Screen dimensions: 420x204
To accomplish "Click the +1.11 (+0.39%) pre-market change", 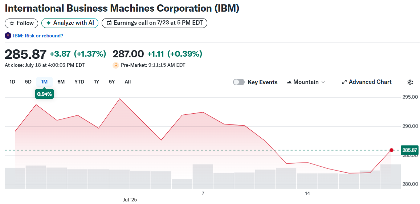I will click(175, 54).
